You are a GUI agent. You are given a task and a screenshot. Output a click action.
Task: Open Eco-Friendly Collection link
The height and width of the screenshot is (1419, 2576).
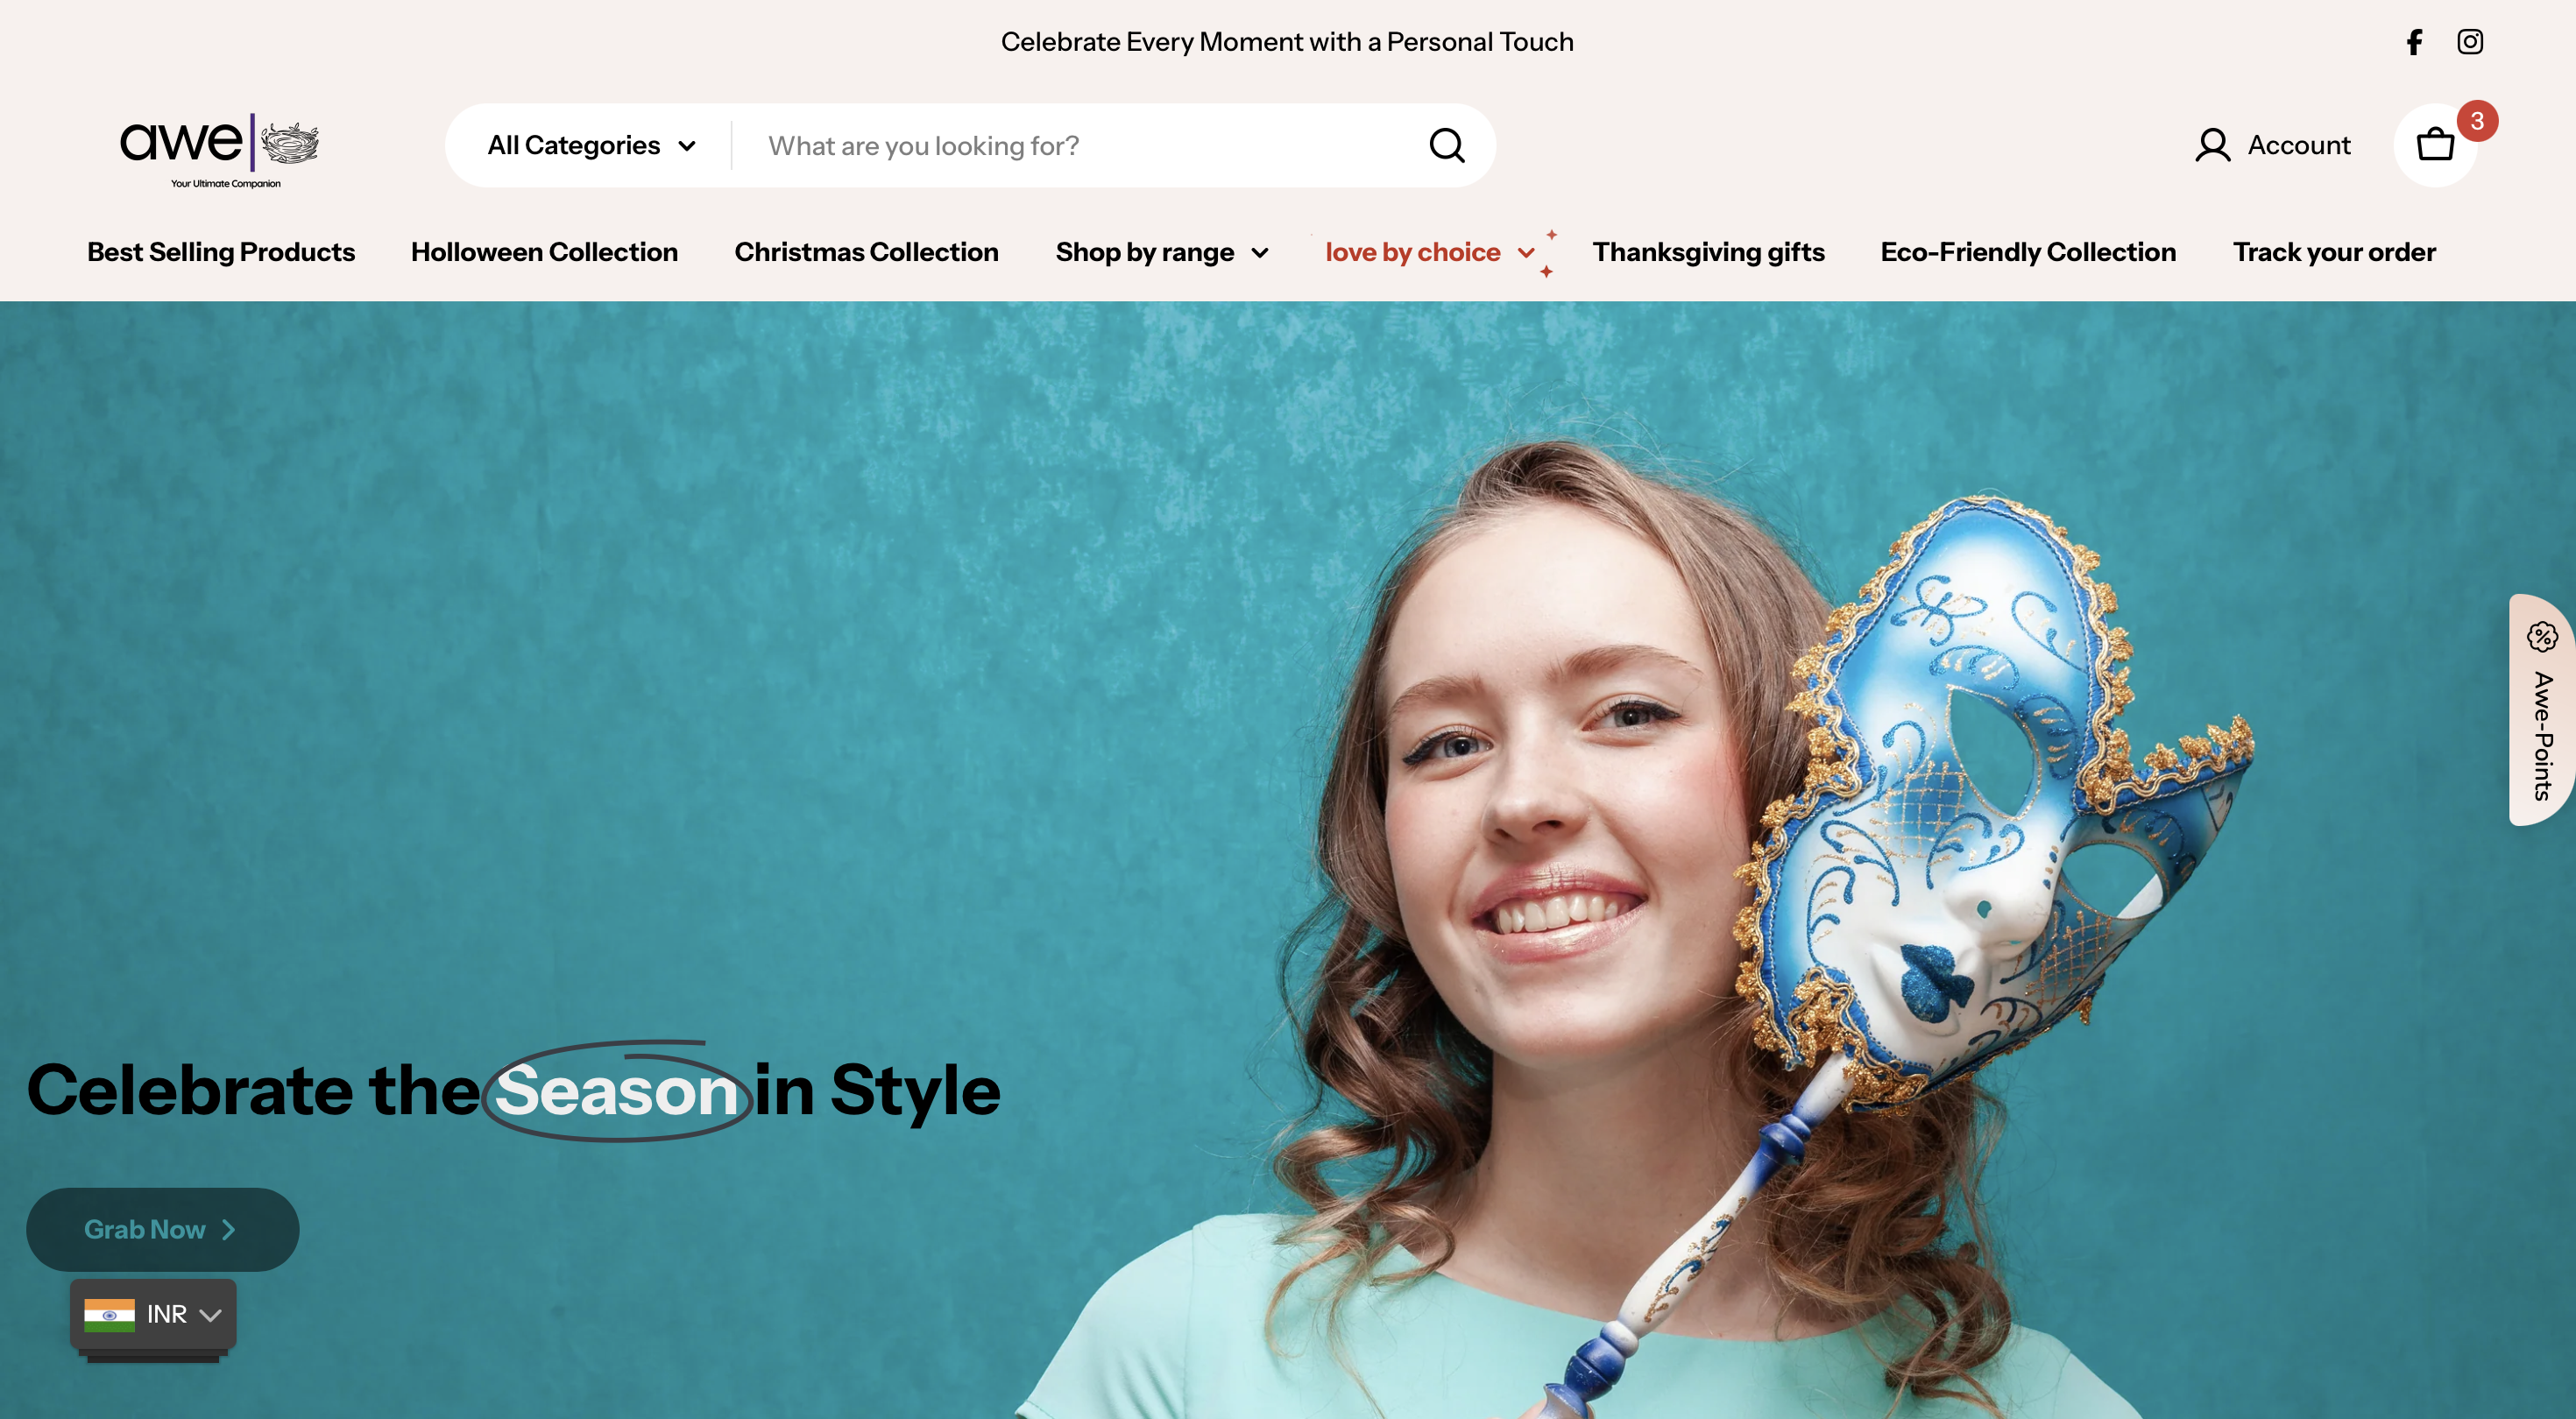(2028, 253)
